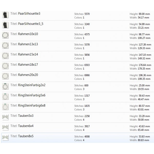
Task: Click the PaarSilhouette3 title label
Action: (29, 14)
